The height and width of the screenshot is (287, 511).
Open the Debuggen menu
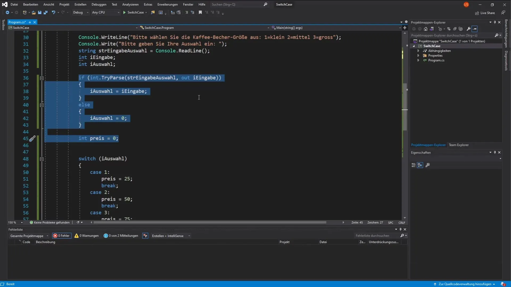99,5
